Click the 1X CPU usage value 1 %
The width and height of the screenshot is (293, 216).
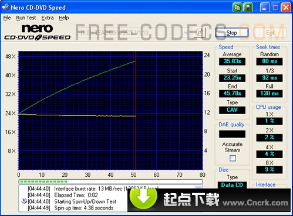[270, 121]
